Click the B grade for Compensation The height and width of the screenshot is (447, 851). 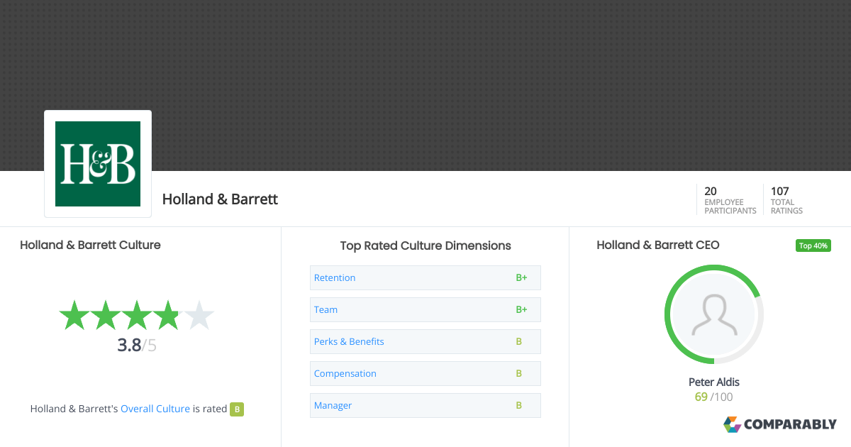coord(519,373)
